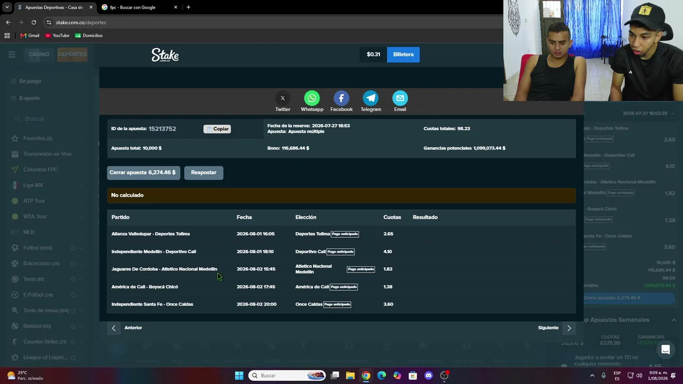
Task: Click the Windows taskbar Buscar search box
Action: (x=288, y=375)
